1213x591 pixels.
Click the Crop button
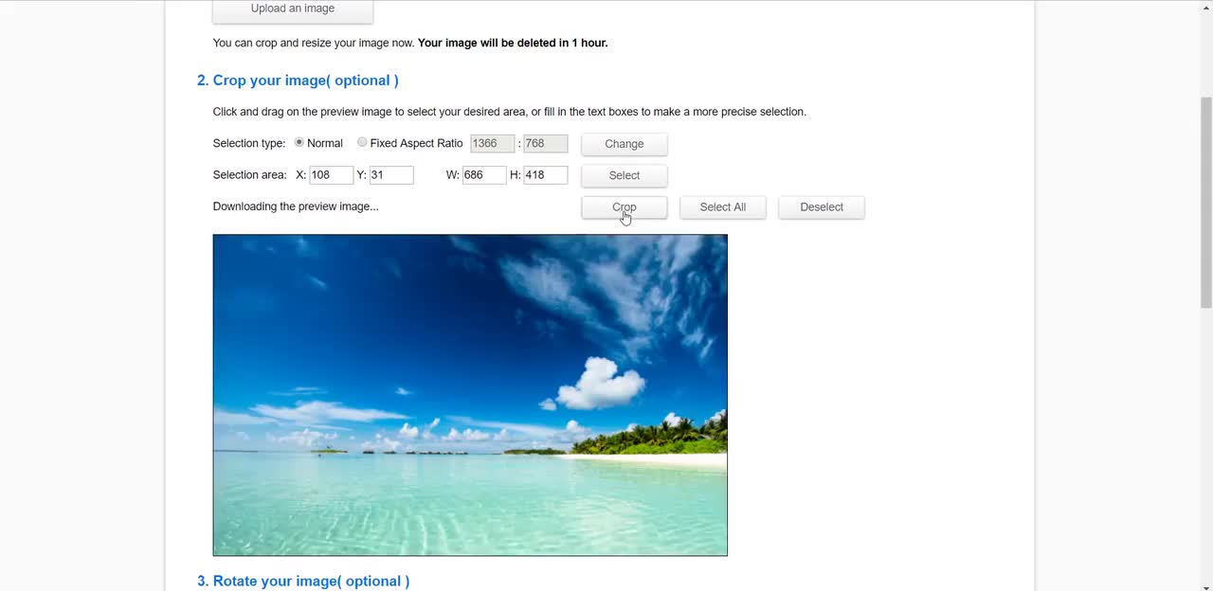(625, 207)
